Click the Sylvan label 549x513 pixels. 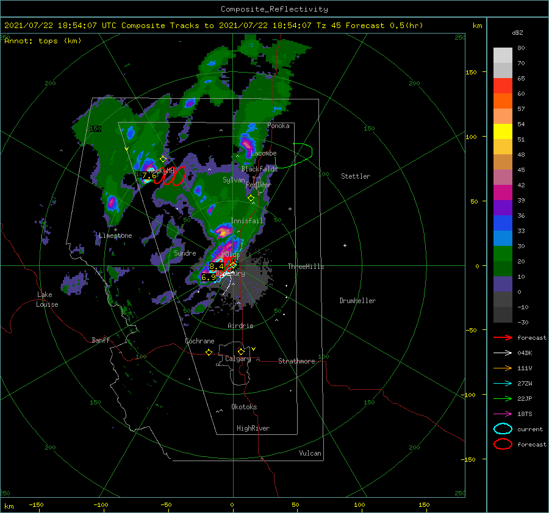234,180
